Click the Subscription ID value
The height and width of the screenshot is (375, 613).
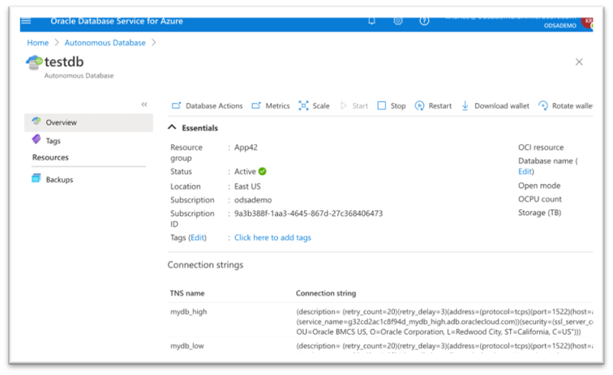coord(308,213)
